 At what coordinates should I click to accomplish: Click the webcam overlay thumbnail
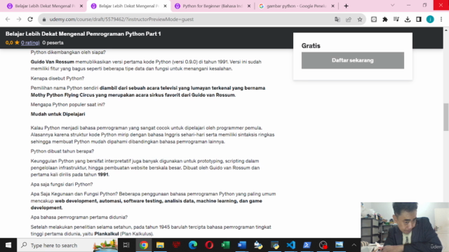pyautogui.click(x=405, y=227)
